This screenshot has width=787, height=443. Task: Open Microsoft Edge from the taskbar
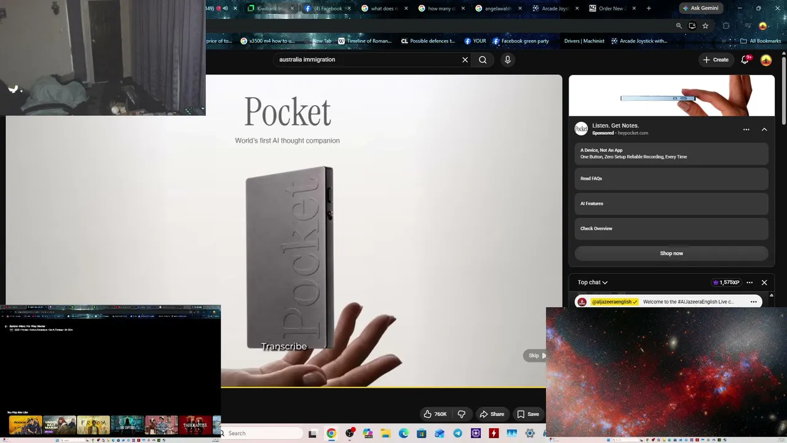click(x=403, y=433)
